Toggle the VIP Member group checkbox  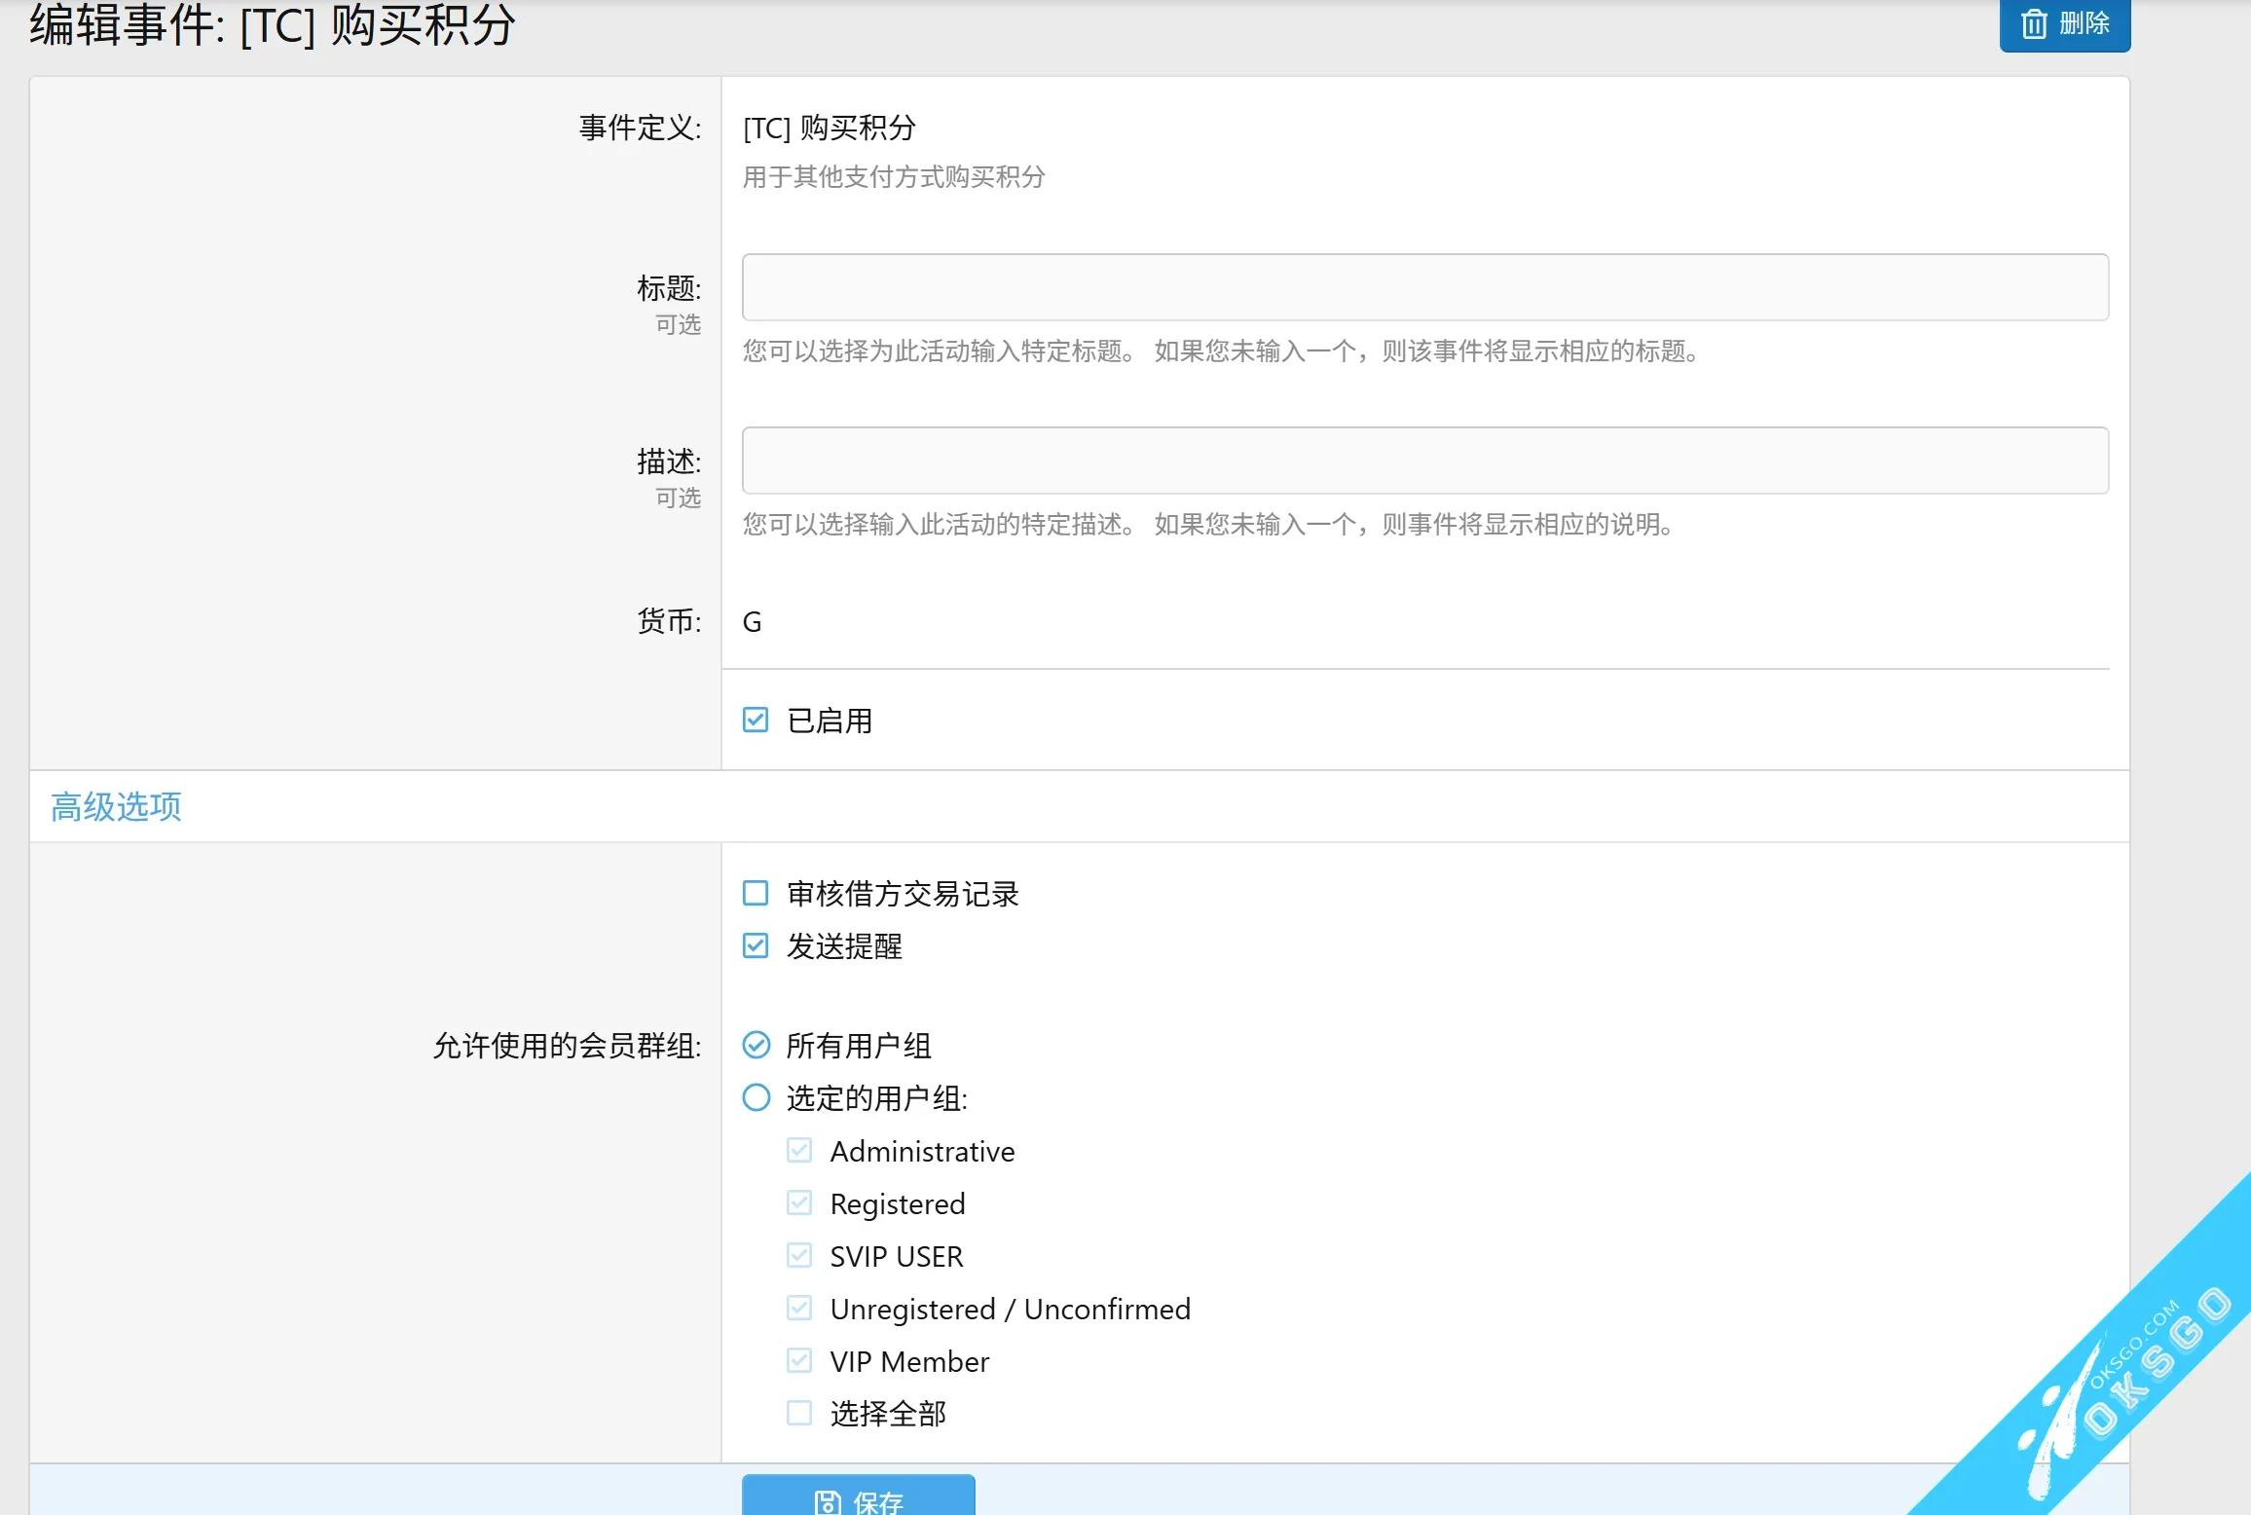pos(798,1360)
